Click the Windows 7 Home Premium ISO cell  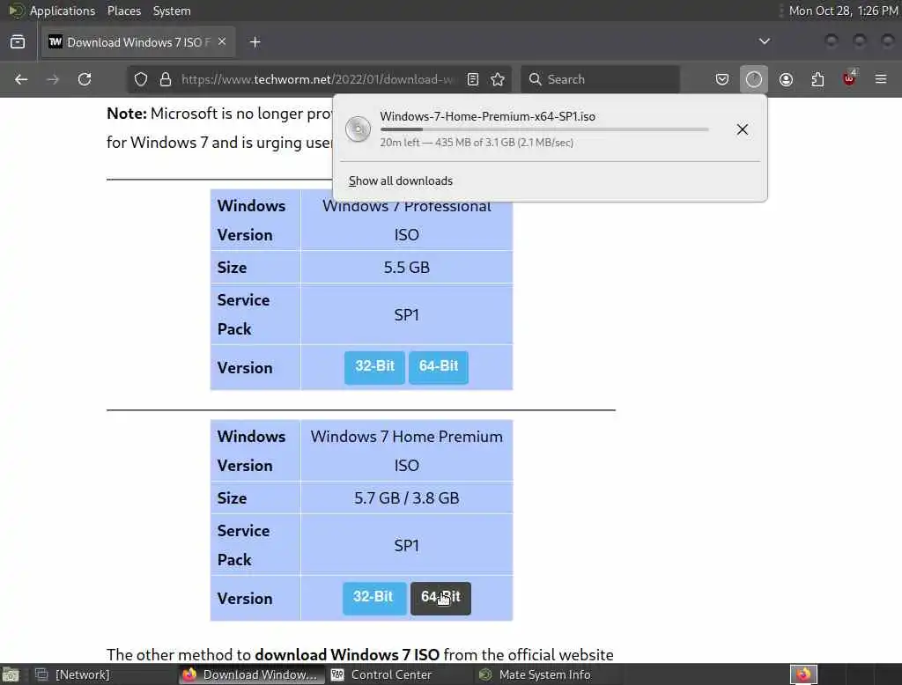[407, 450]
